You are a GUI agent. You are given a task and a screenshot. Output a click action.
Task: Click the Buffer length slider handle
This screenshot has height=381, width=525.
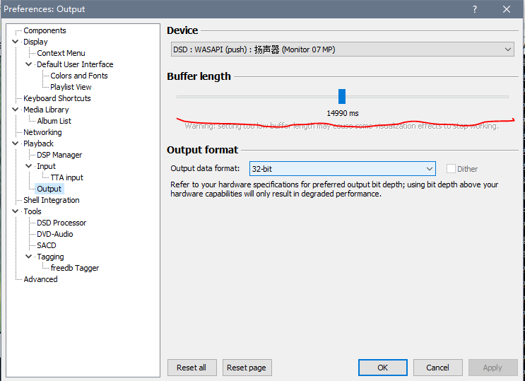(342, 96)
